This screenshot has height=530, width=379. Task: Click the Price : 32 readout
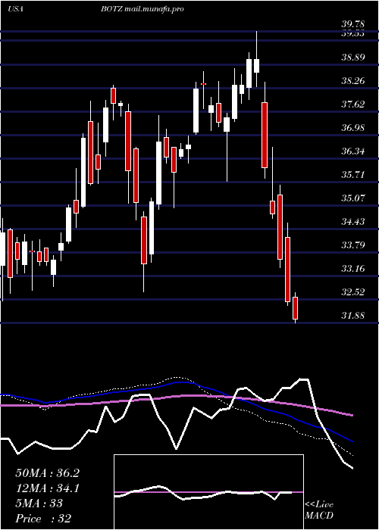(43, 519)
